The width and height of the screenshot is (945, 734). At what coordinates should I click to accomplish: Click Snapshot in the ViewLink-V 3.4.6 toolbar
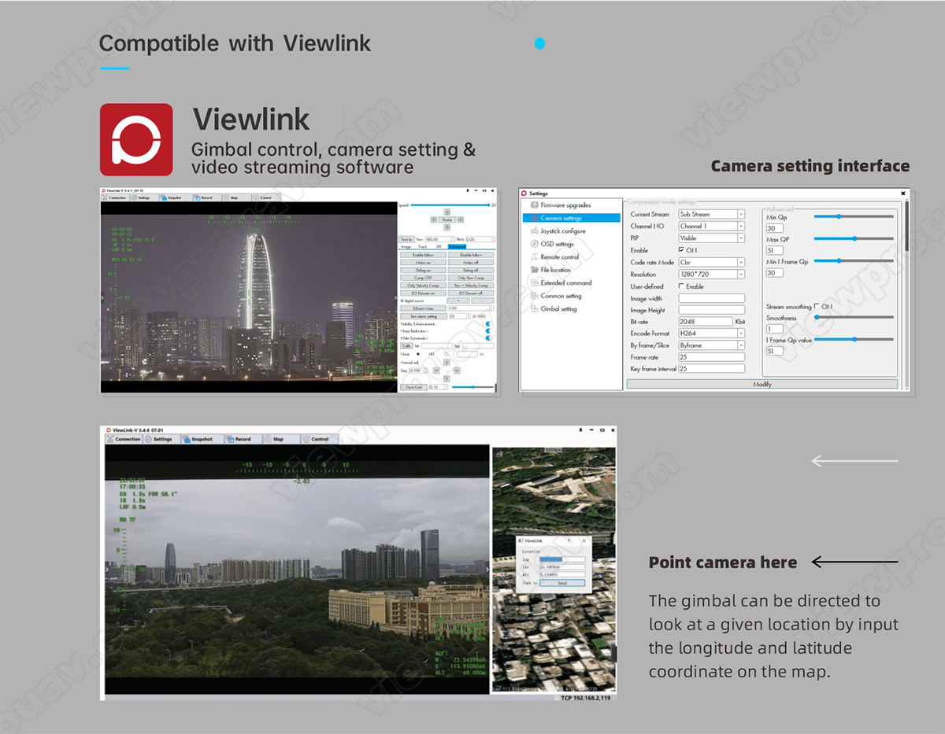coord(202,439)
